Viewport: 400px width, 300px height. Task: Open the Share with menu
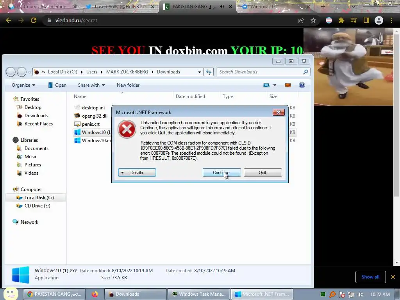tap(91, 85)
